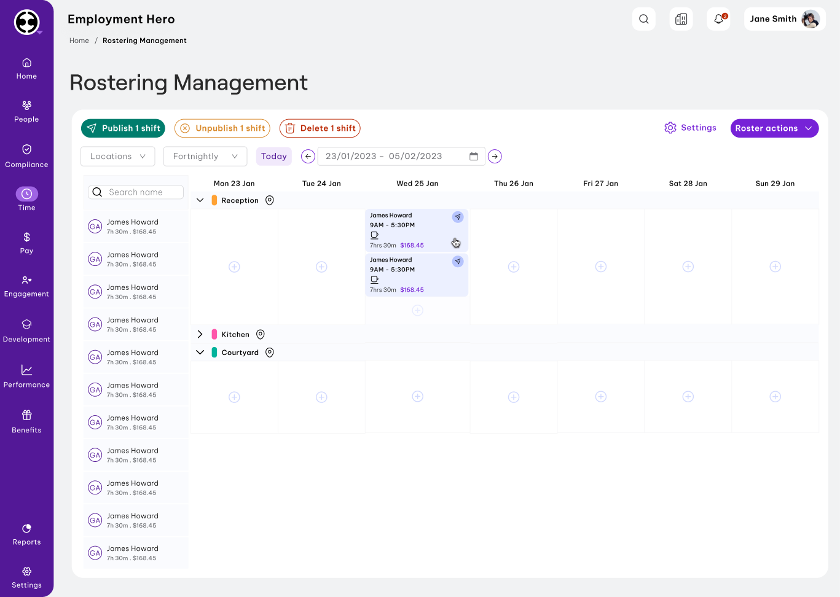Advance to next date range arrow
840x597 pixels.
click(495, 157)
